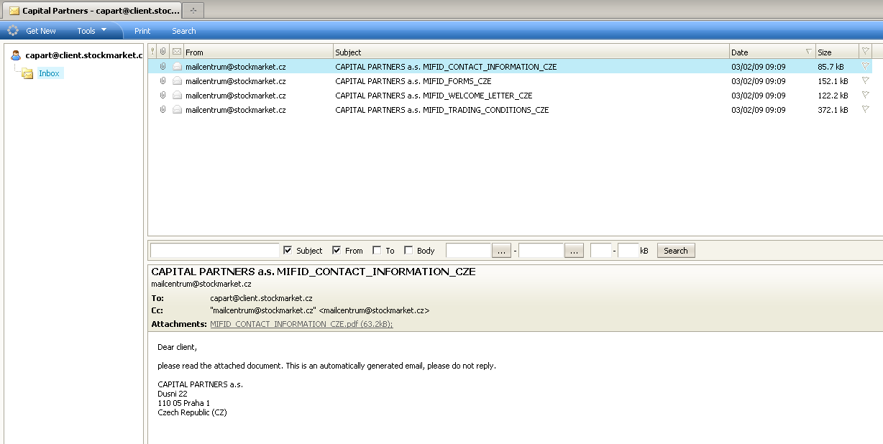Select the capart@client.stockmarket.cz account
This screenshot has height=444, width=883.
tap(84, 55)
